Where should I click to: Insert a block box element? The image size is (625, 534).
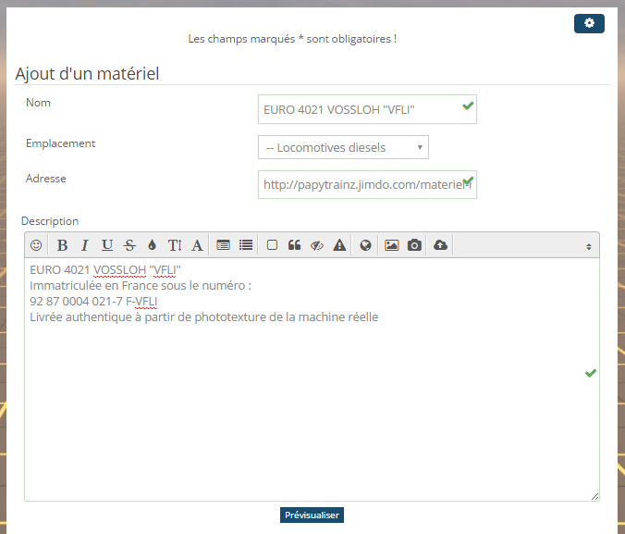click(272, 245)
